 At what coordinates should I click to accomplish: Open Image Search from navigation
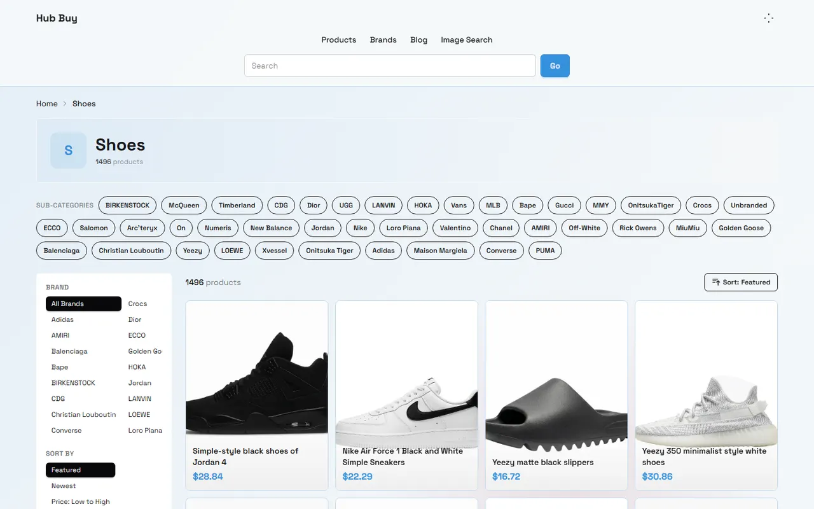pyautogui.click(x=467, y=39)
